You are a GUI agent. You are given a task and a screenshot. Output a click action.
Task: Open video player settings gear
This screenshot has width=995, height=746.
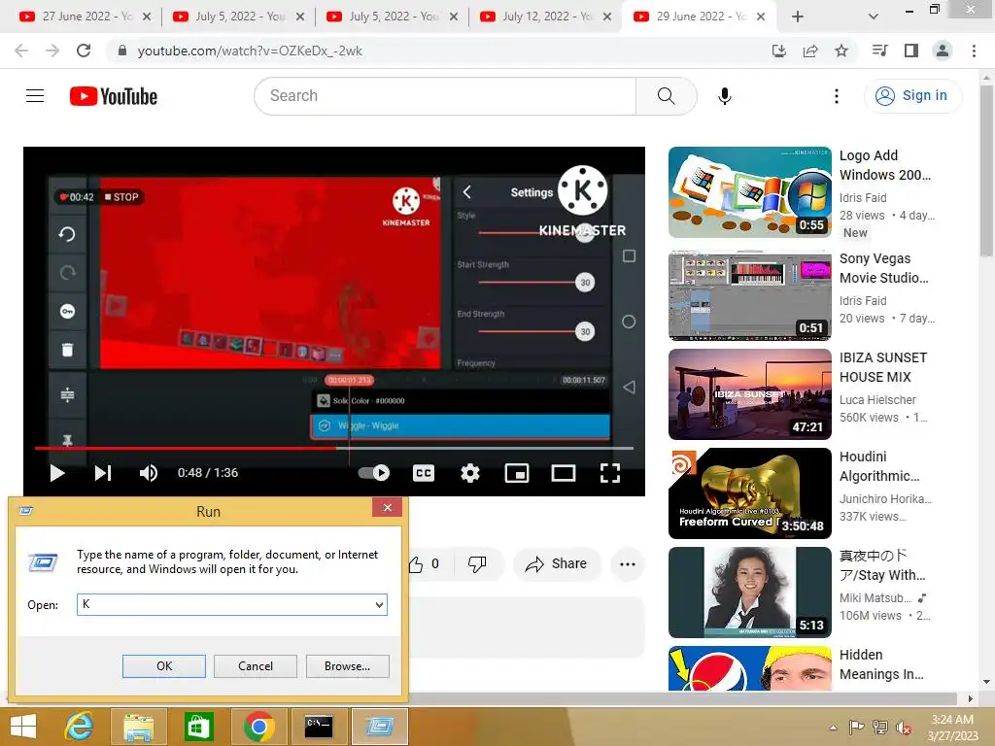470,473
